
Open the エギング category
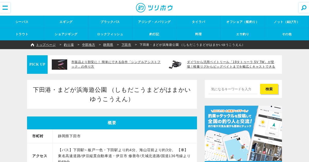(x=66, y=22)
